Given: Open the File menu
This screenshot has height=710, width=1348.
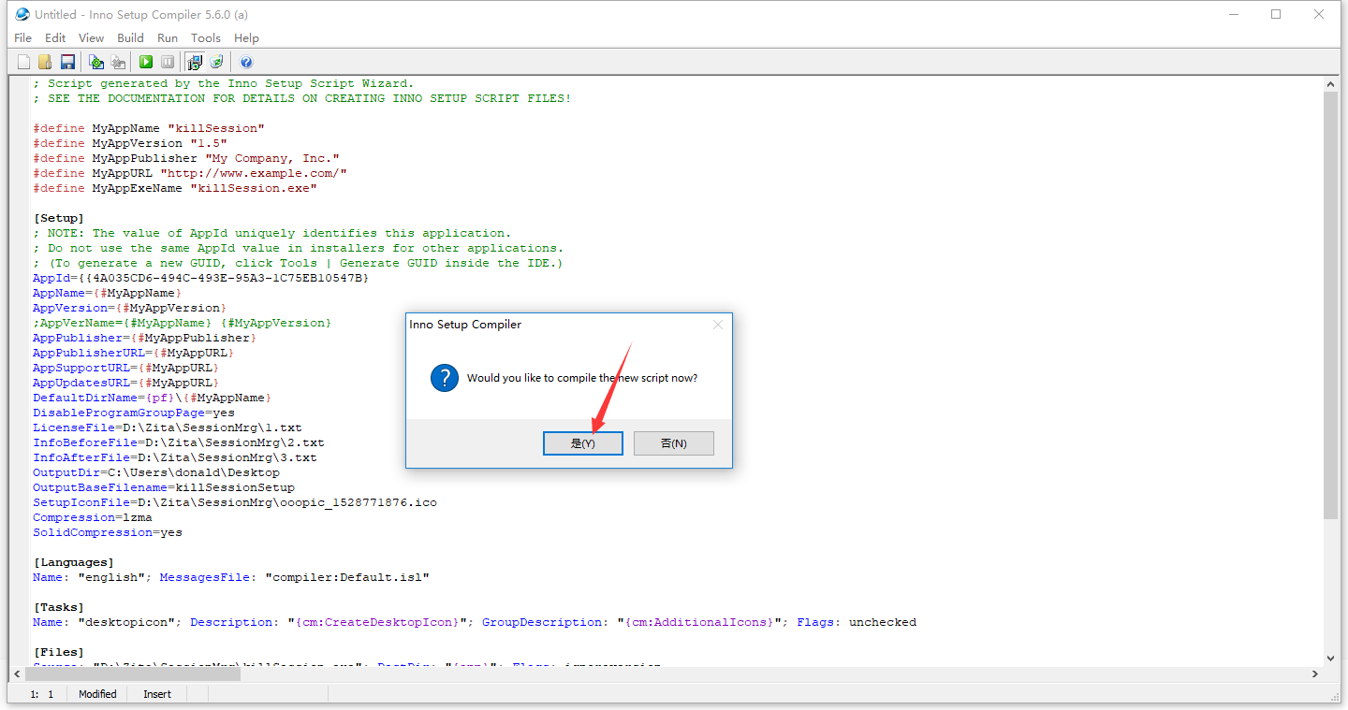Looking at the screenshot, I should coord(23,38).
